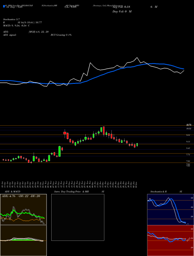Open the blue Stochastics chart panel
This screenshot has height=256, width=194.
pos(170,209)
